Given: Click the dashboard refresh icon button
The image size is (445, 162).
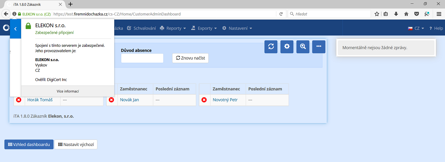Looking at the screenshot, I should (271, 47).
